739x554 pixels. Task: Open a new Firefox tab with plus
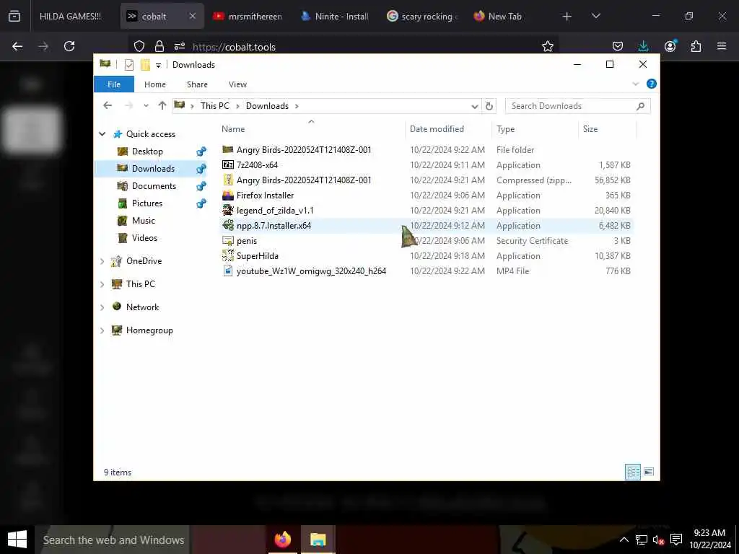(567, 16)
